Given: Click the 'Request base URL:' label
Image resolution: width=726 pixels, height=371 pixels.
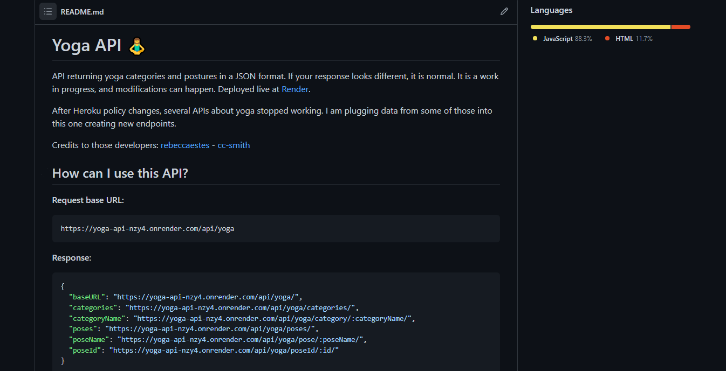Looking at the screenshot, I should [x=88, y=200].
